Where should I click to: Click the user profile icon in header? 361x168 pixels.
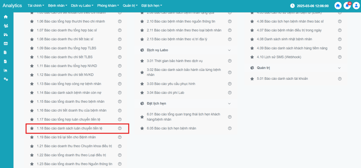[356, 6]
